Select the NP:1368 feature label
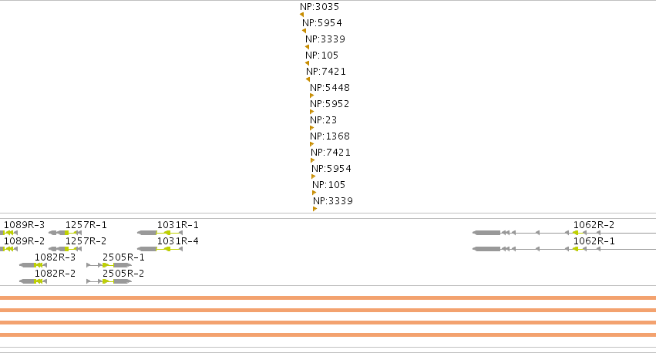656x353 pixels. (330, 136)
